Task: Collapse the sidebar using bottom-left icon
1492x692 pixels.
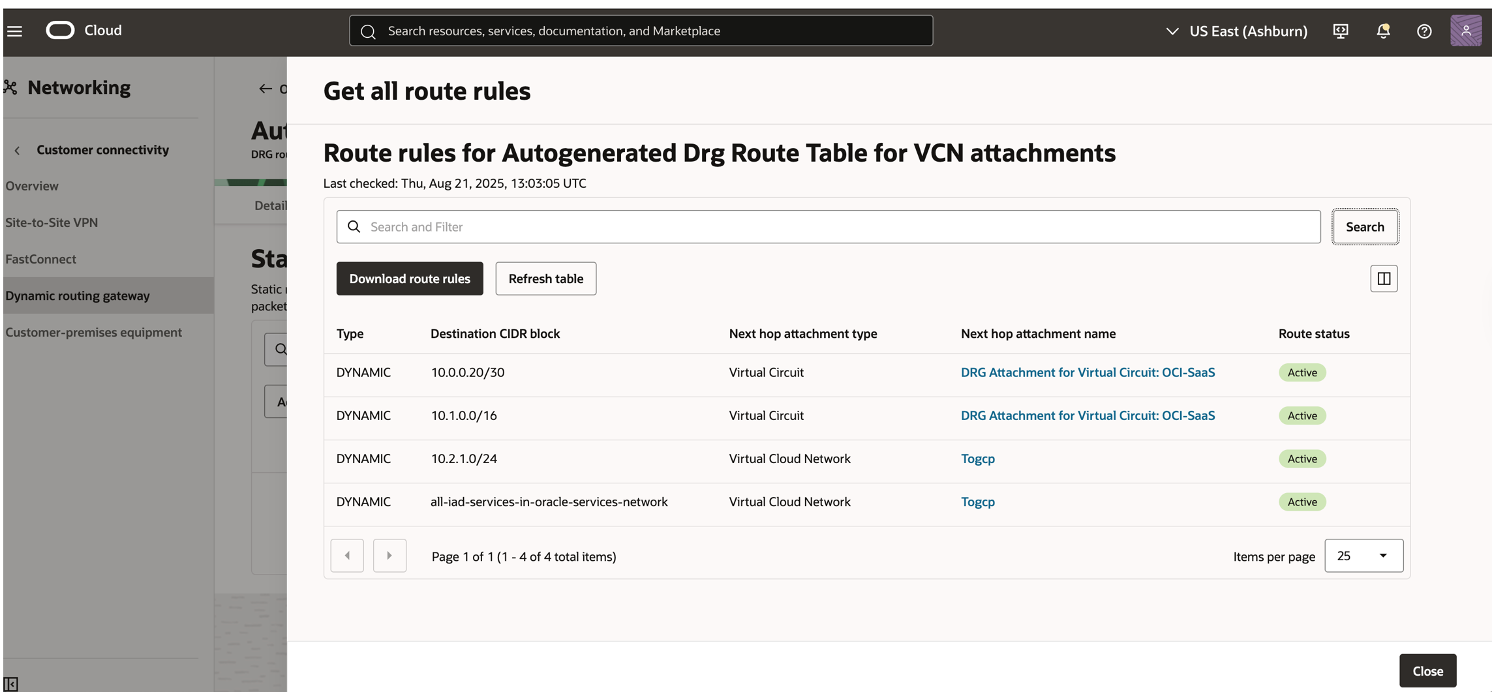Action: click(11, 684)
